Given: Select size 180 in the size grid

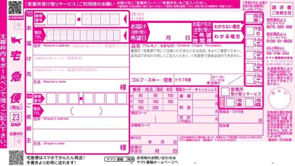Looking at the screenshot, I should click(x=140, y=108).
